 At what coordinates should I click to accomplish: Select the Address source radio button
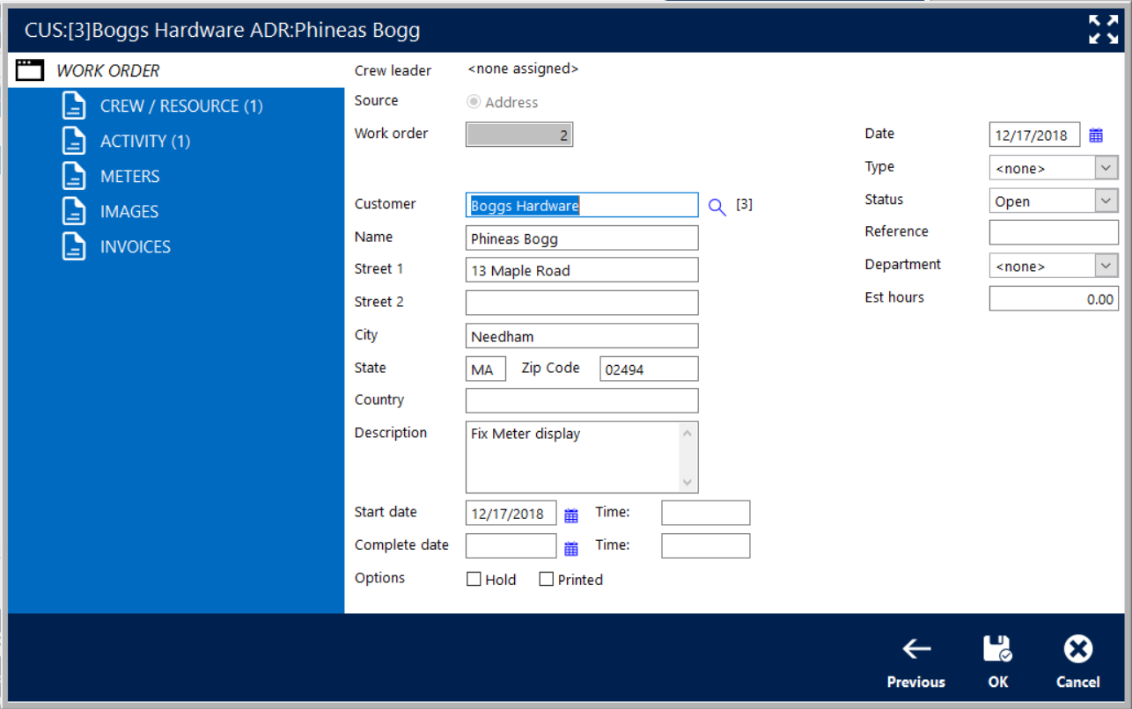click(474, 102)
